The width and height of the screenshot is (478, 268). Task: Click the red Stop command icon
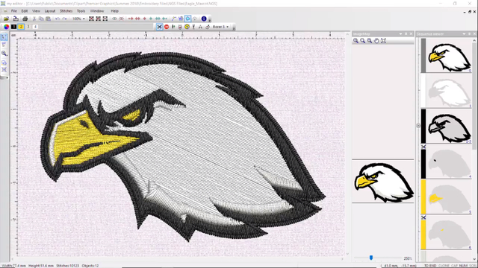167,27
